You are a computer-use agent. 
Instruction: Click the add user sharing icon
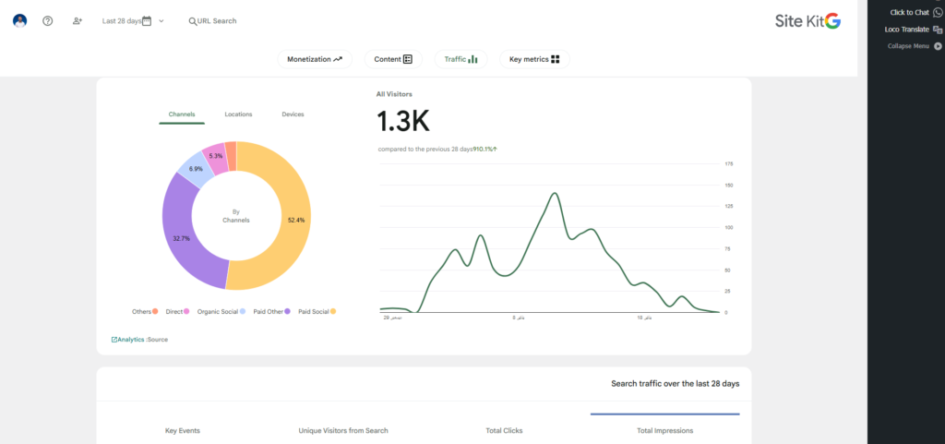click(78, 20)
